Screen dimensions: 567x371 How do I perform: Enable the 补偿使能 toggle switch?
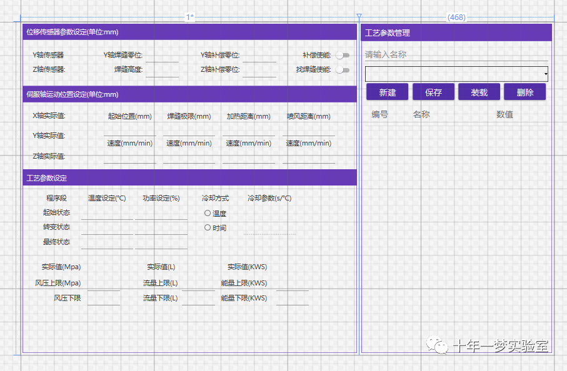[343, 55]
